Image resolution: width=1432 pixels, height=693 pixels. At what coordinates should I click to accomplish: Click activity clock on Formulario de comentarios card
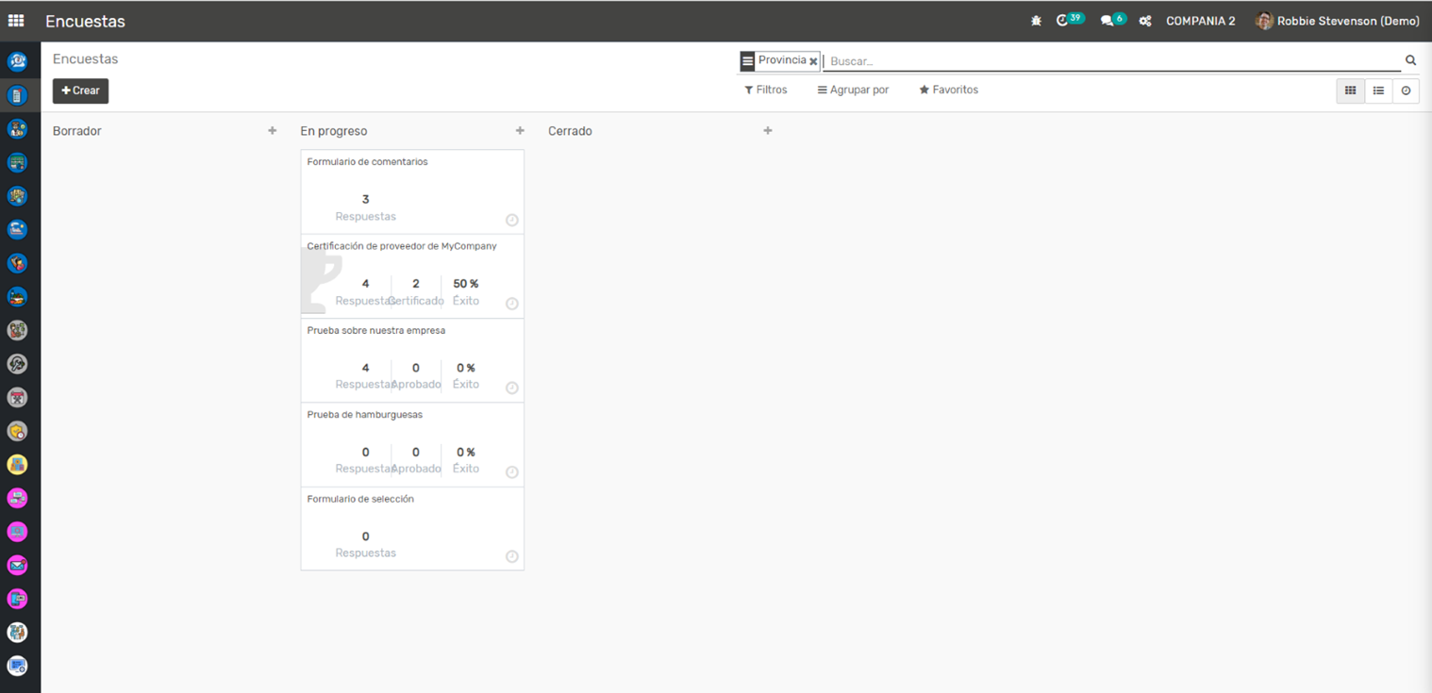(x=512, y=220)
